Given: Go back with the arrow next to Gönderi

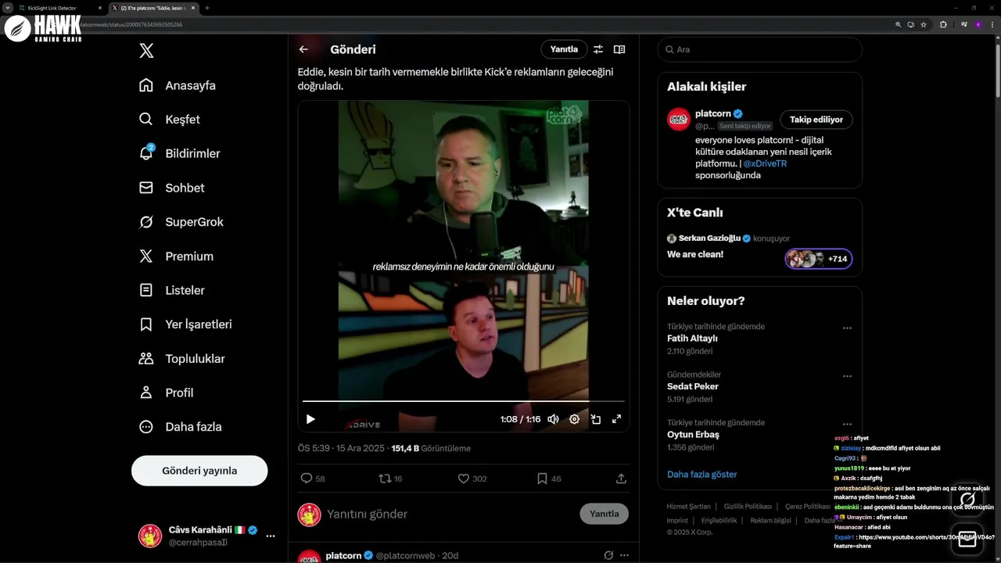Looking at the screenshot, I should tap(303, 49).
